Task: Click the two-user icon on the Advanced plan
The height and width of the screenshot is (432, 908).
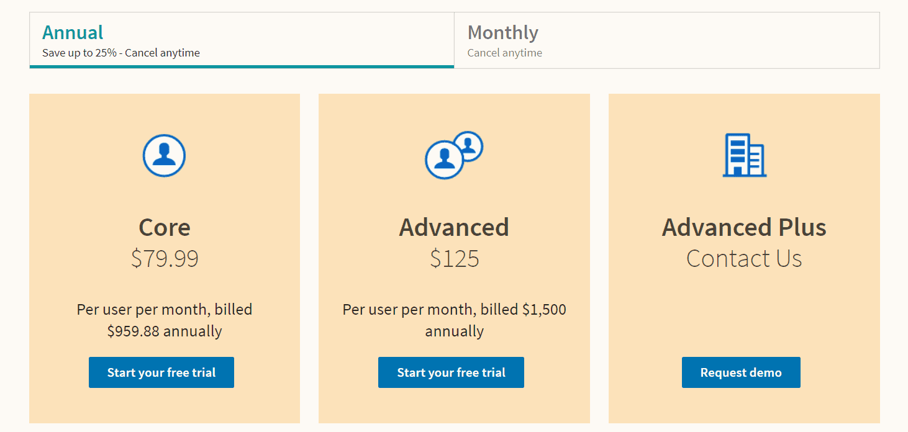Action: coord(454,155)
